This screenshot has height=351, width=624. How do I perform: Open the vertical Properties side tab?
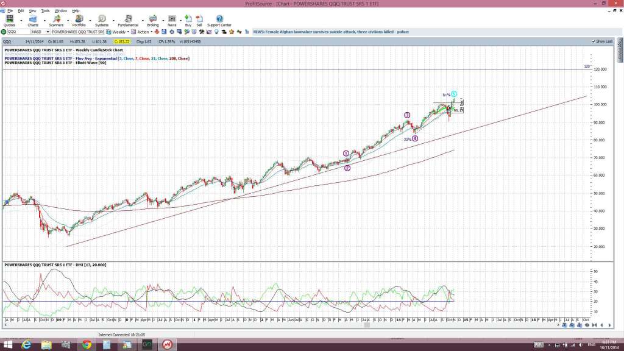pyautogui.click(x=620, y=50)
